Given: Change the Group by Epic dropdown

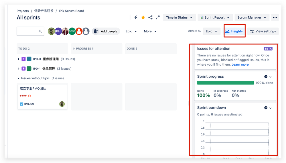Looking at the screenshot, I should click(212, 31).
